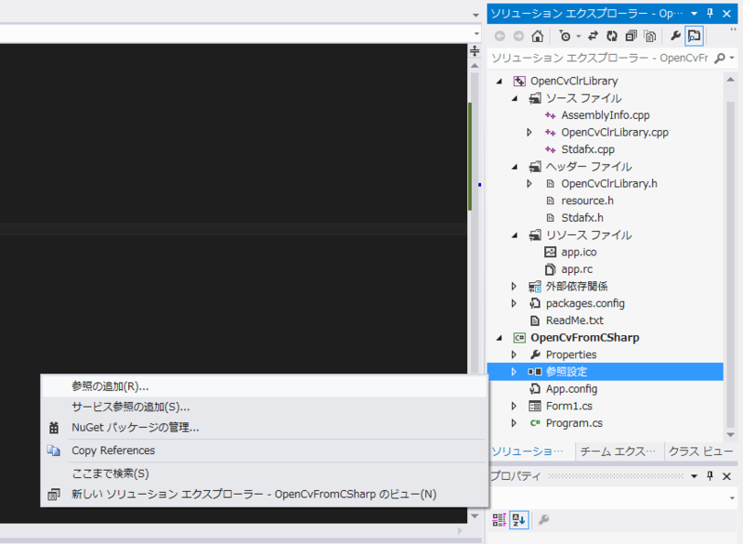Click Categorized view icon in Properties panel
Screen dimensions: 743x544
[x=499, y=520]
